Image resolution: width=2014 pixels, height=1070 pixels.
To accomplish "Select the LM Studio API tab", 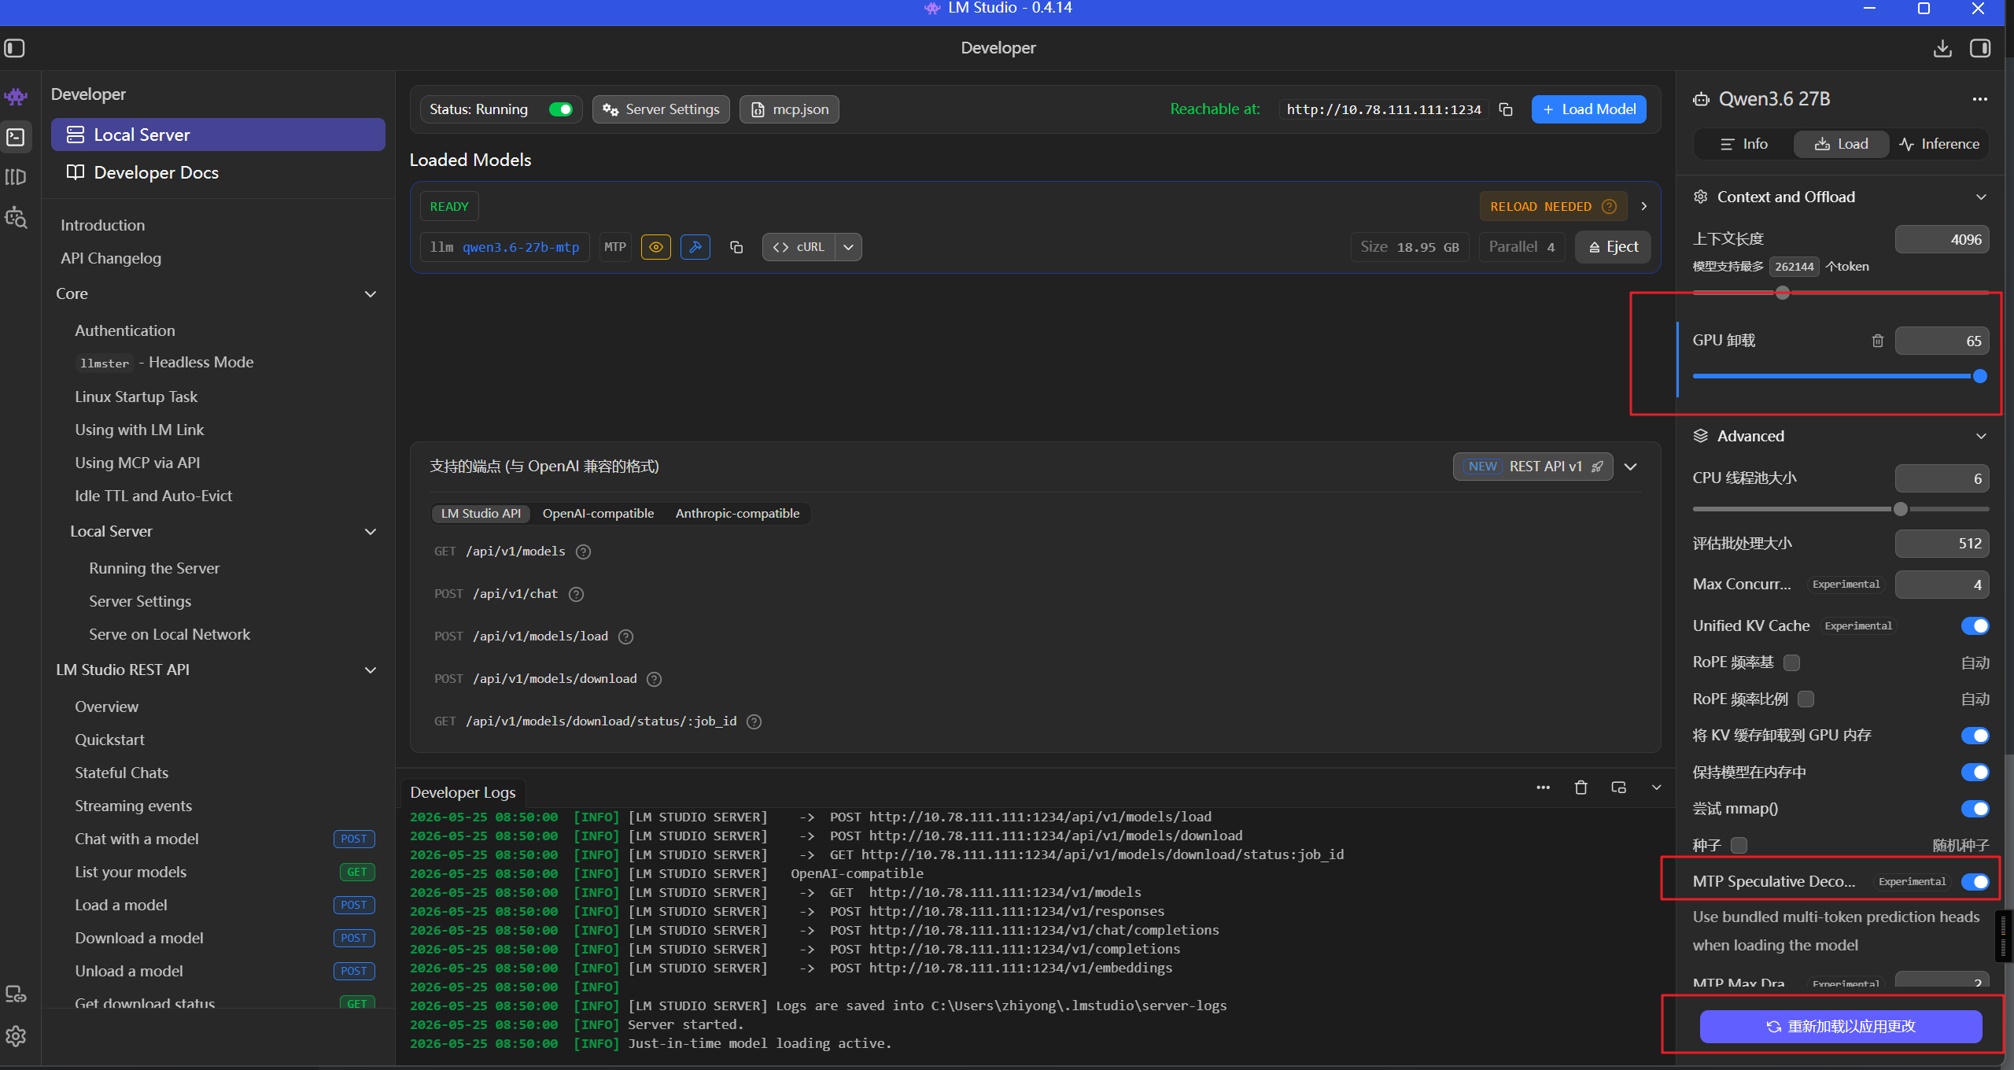I will pos(481,513).
